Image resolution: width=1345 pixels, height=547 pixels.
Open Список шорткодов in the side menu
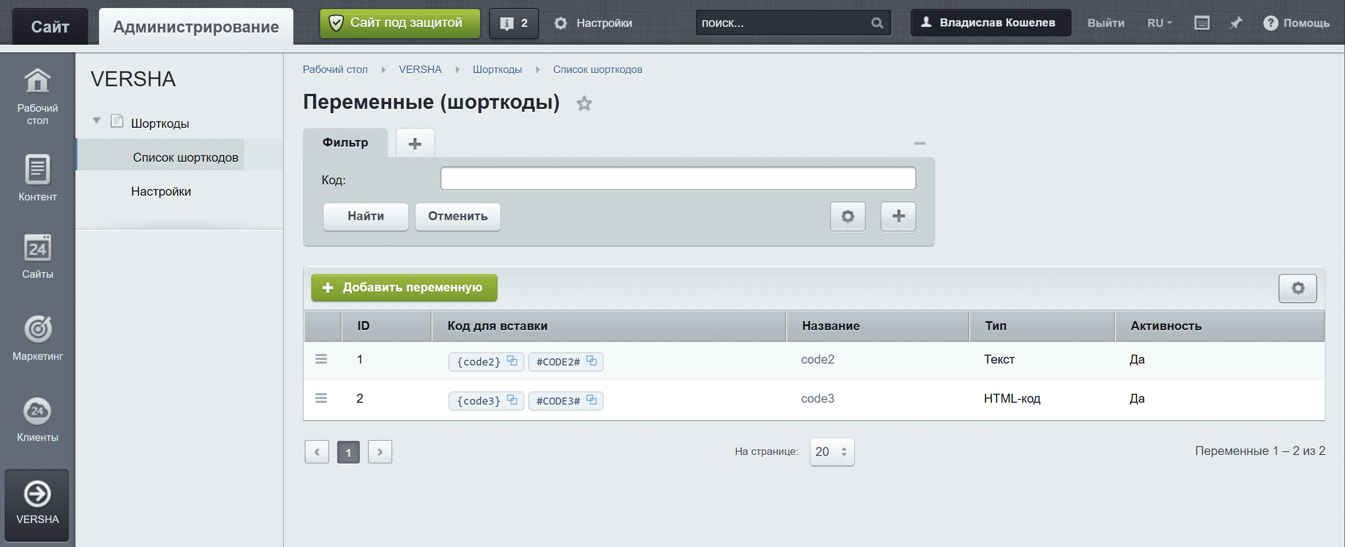[x=185, y=157]
